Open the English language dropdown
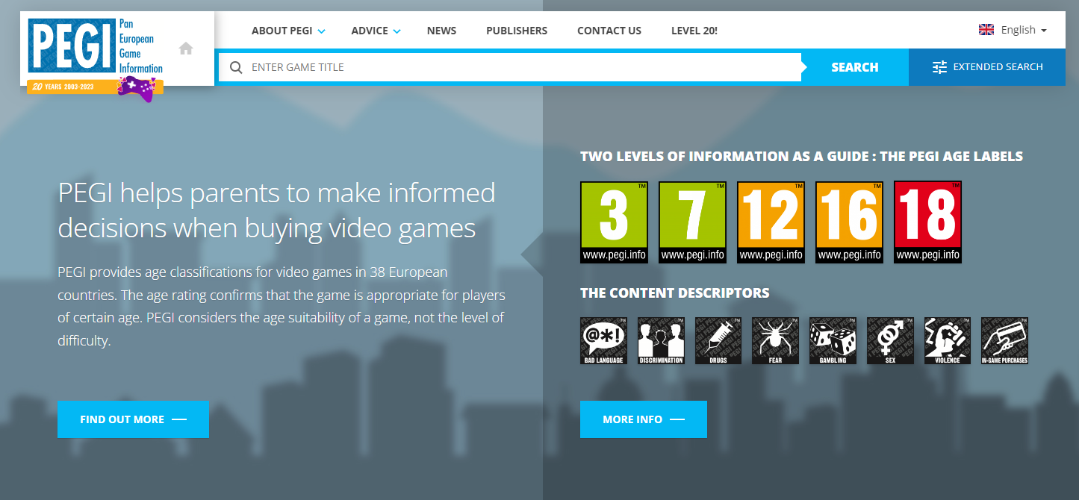This screenshot has width=1079, height=500. (x=1013, y=30)
